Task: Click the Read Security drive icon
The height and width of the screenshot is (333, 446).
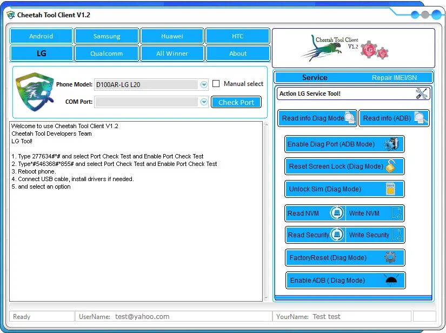Action: 337,235
